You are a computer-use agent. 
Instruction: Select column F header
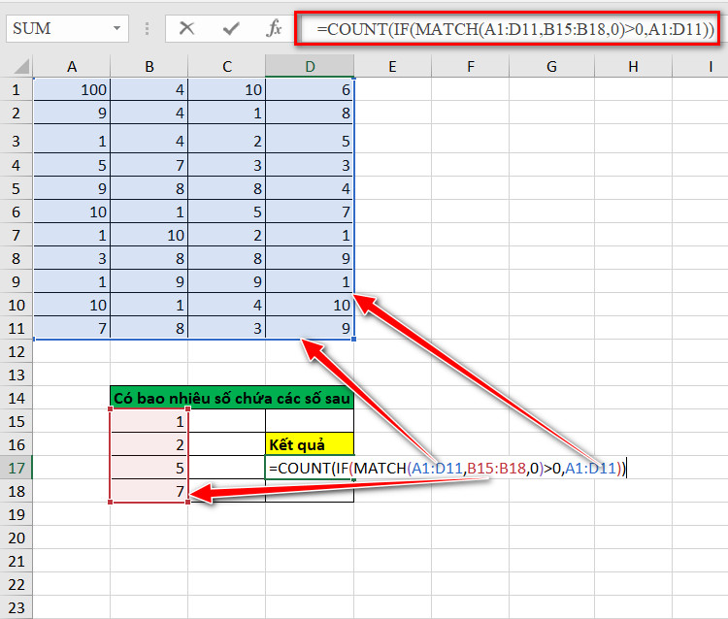[x=471, y=66]
